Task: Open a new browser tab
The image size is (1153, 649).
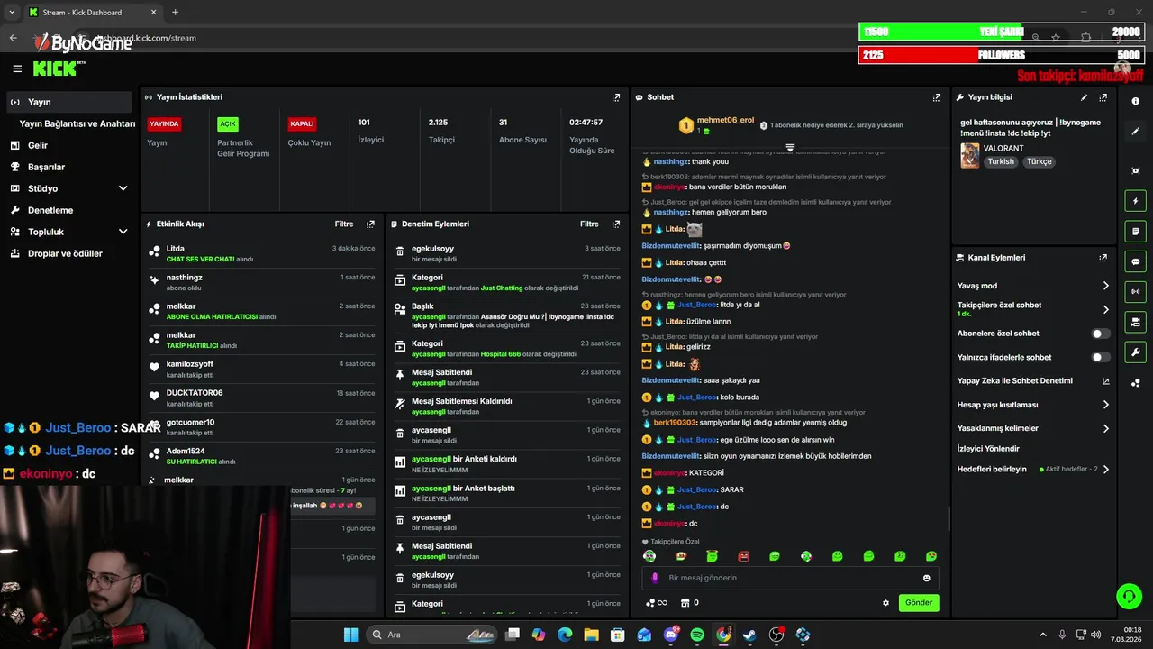Action: [x=175, y=13]
